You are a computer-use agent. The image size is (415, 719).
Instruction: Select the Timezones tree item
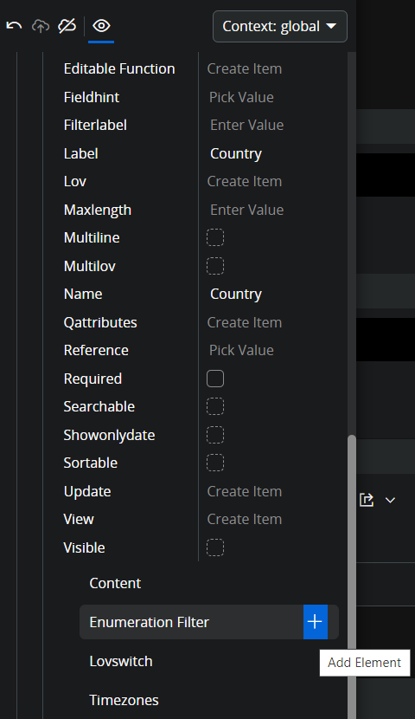tap(124, 700)
